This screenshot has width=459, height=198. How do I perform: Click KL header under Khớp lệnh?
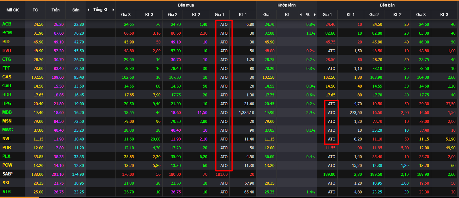(287, 14)
